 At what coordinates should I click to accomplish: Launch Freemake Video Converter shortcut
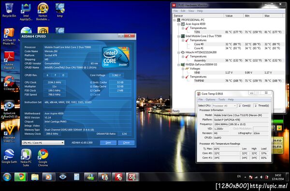[9, 133]
